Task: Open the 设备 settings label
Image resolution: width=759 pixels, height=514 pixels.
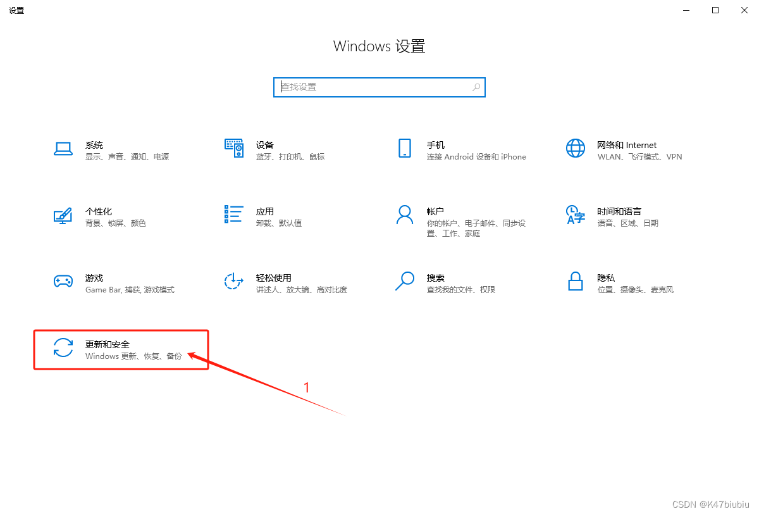Action: pos(265,145)
